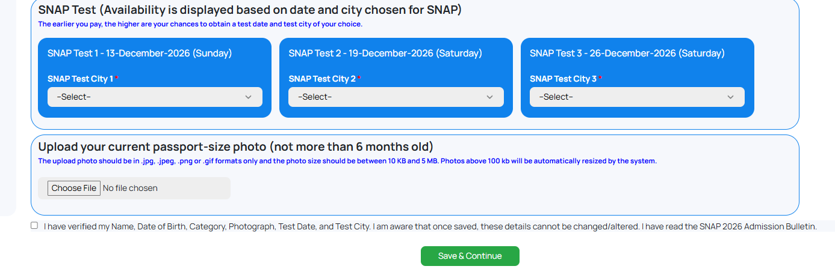This screenshot has height=278, width=835.
Task: Tick the details verification checkbox
Action: coord(34,226)
